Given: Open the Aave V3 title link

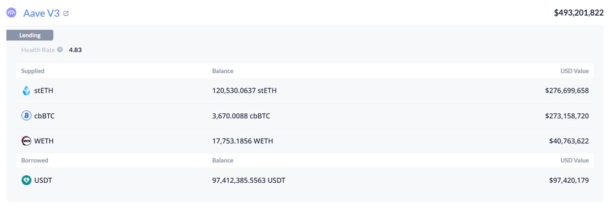Looking at the screenshot, I should (41, 13).
